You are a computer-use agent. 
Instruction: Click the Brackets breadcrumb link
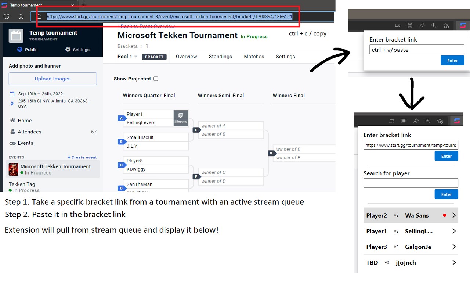127,46
